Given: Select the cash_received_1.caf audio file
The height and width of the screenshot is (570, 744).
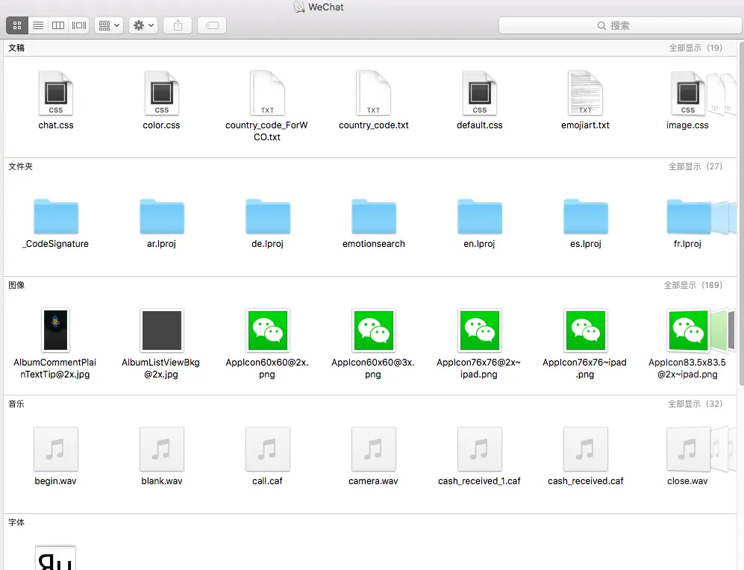Looking at the screenshot, I should (480, 449).
